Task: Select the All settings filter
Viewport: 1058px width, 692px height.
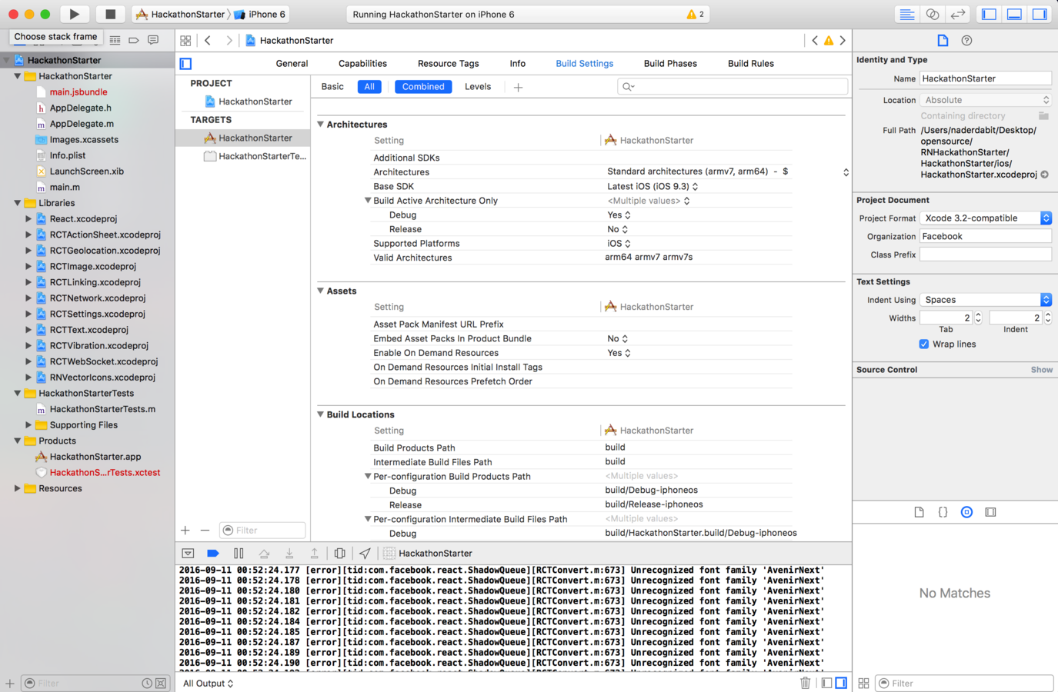Action: 369,87
